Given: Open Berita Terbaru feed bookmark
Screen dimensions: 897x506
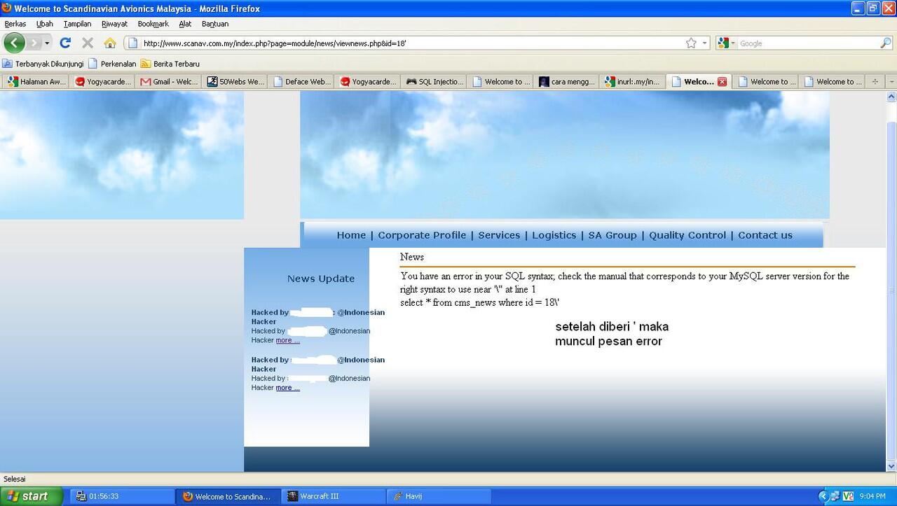Looking at the screenshot, I should pyautogui.click(x=170, y=64).
